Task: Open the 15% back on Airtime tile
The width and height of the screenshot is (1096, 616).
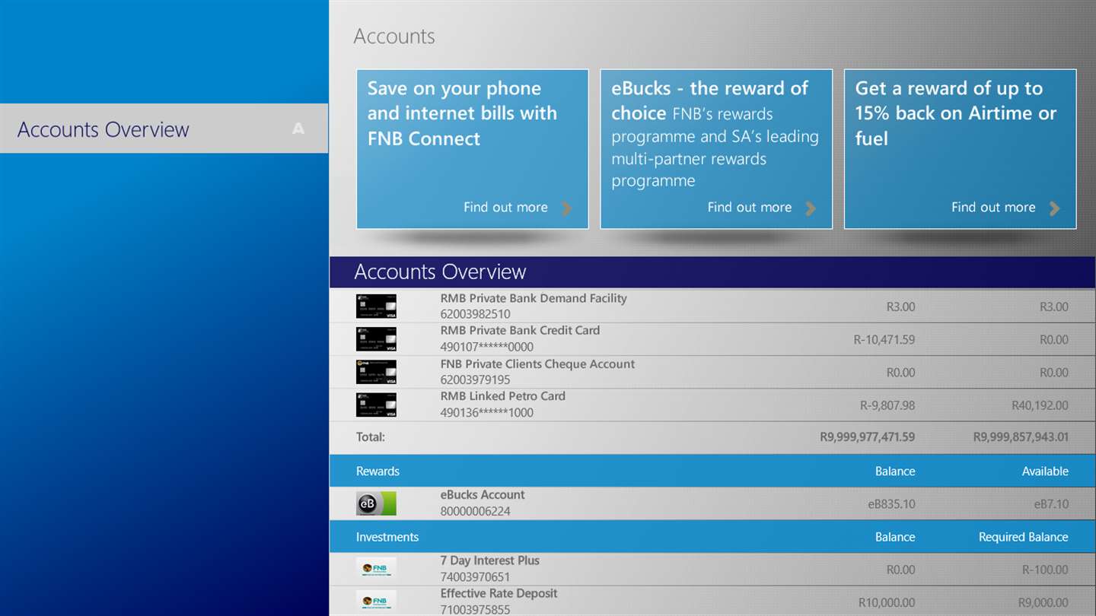Action: (x=961, y=149)
